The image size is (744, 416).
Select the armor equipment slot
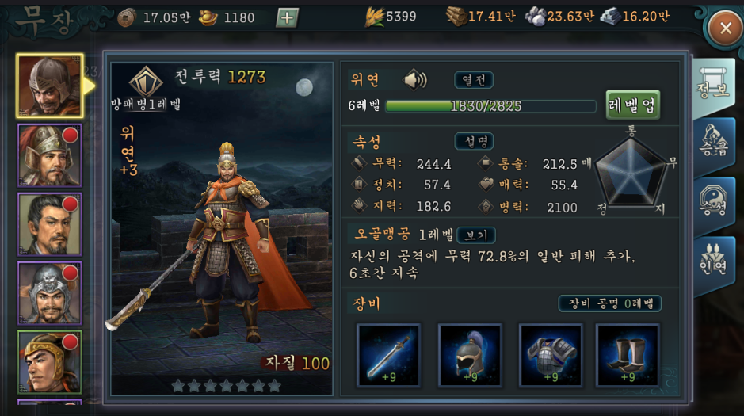pyautogui.click(x=551, y=355)
